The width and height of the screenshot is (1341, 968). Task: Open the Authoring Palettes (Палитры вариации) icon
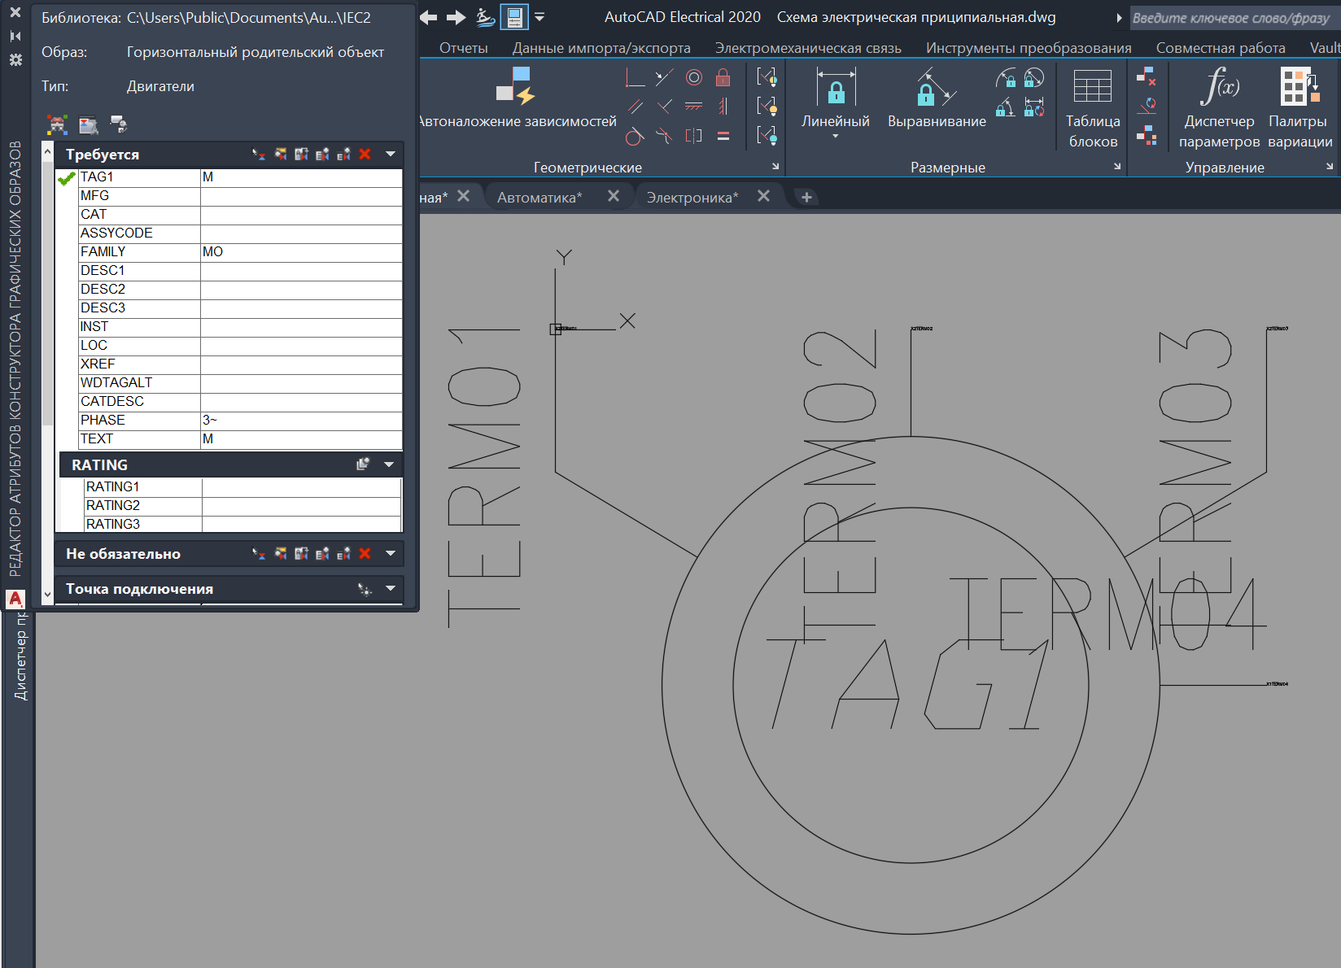point(1300,86)
